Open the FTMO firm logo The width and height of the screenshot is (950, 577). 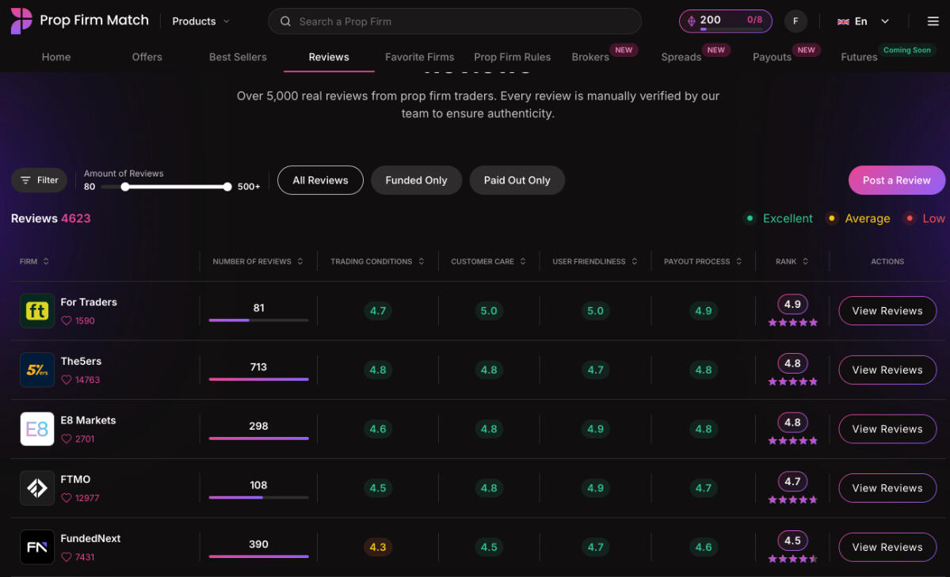pos(37,488)
